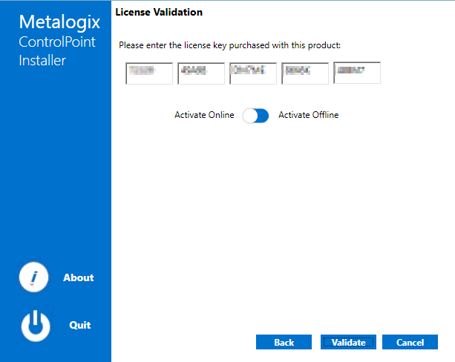
Task: Click the Activate Offline label
Action: click(308, 115)
